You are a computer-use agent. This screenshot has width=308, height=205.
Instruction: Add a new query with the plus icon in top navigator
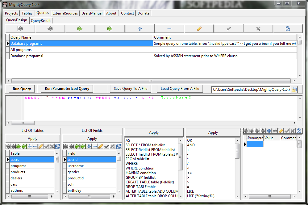140,29
